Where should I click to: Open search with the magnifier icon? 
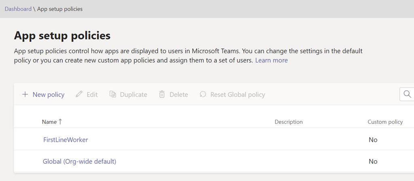(407, 94)
